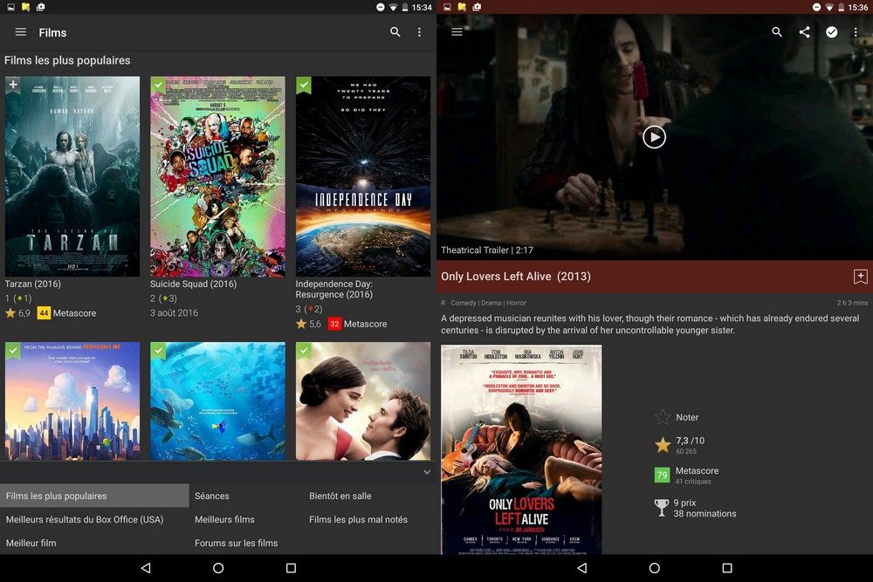
Task: Open hamburger menu on movie detail screen
Action: (x=457, y=32)
